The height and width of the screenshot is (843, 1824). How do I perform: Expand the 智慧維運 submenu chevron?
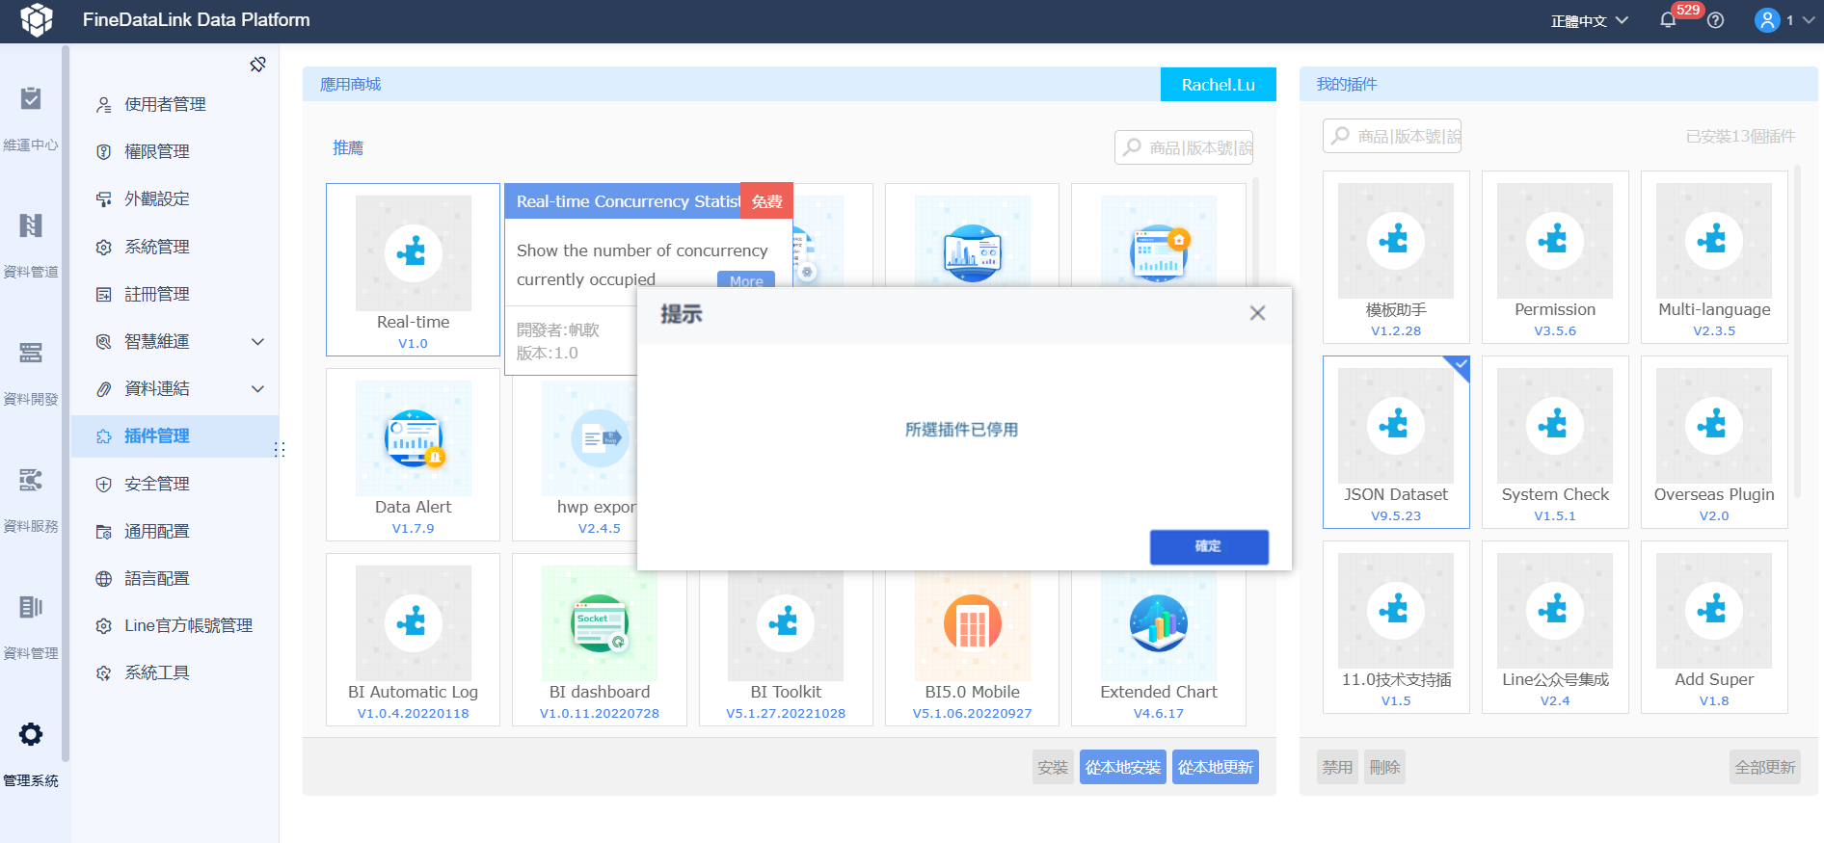257,341
